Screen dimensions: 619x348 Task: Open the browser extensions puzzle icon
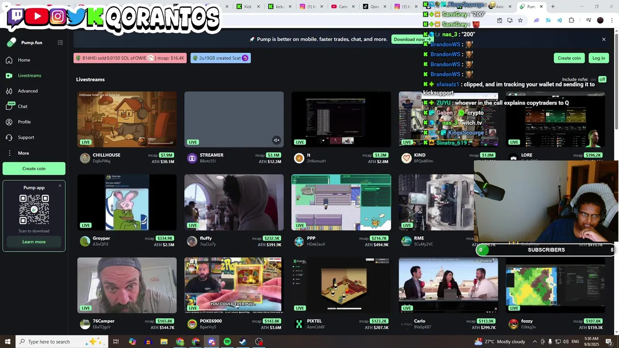click(x=572, y=20)
